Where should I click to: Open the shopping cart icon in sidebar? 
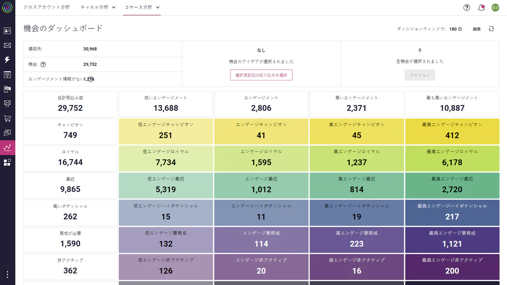(x=7, y=118)
